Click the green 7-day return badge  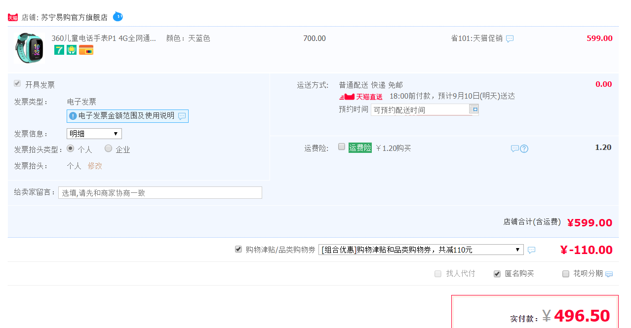(59, 50)
